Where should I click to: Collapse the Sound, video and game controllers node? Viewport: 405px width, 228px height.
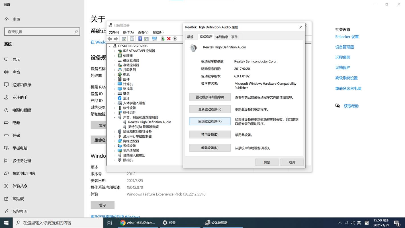(x=115, y=117)
